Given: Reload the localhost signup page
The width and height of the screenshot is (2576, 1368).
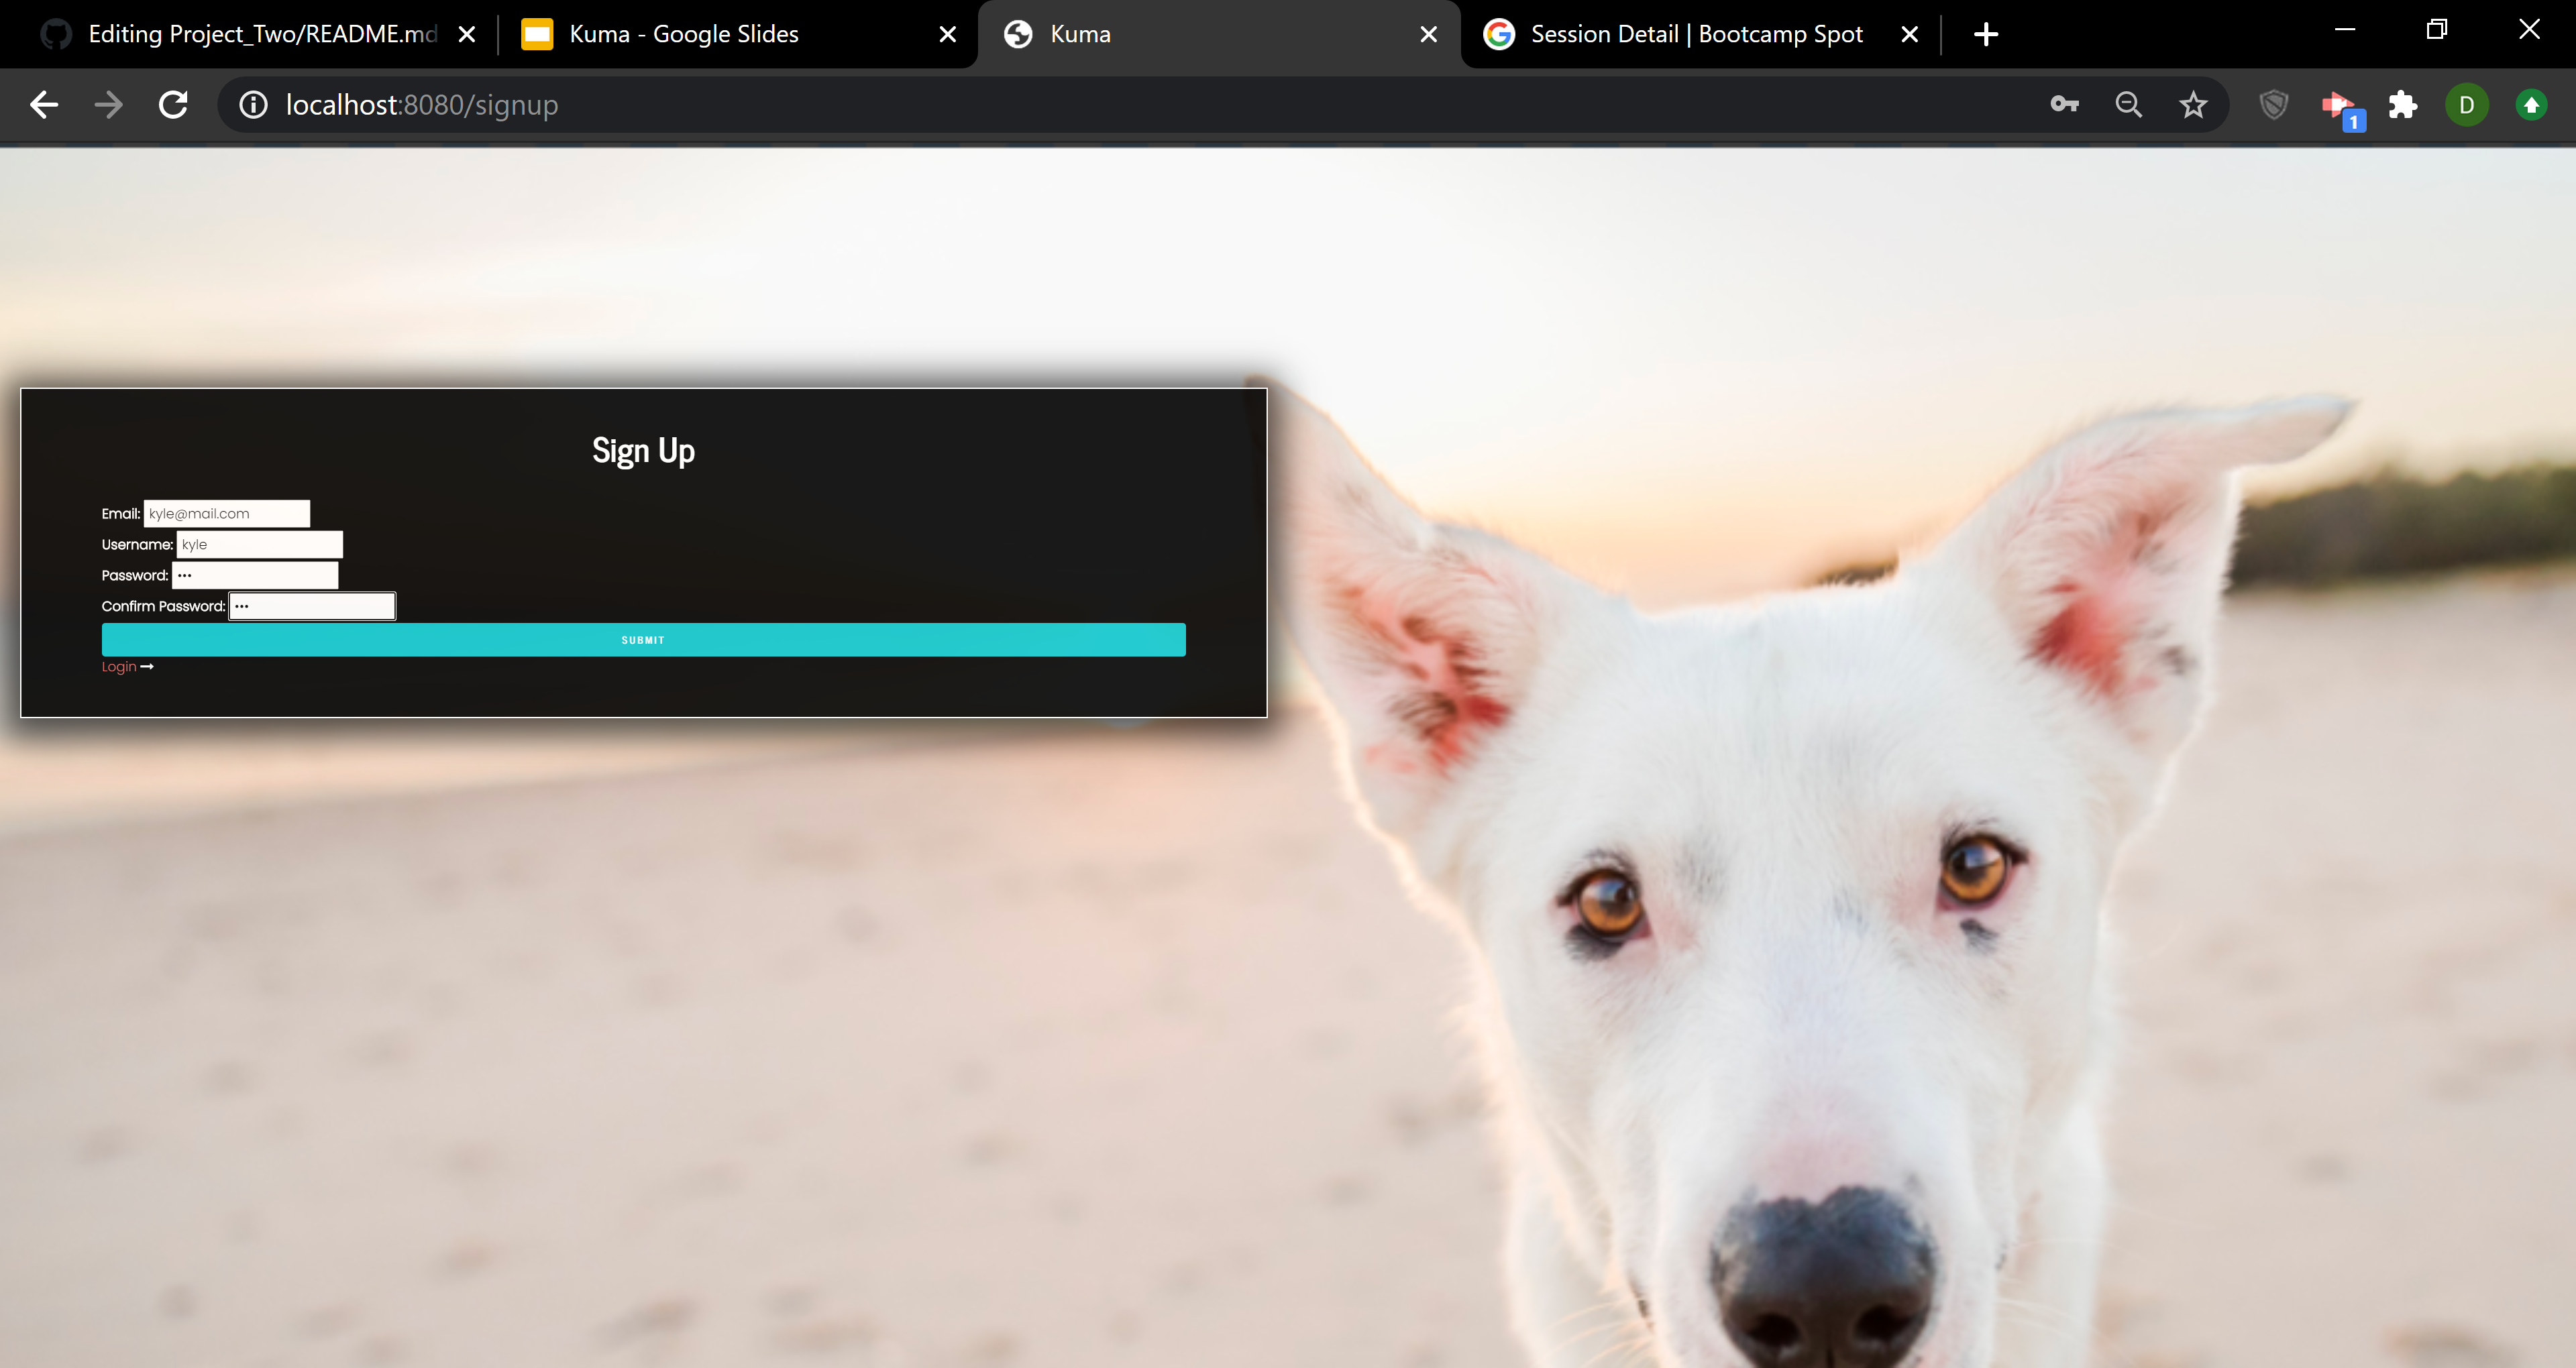Looking at the screenshot, I should (173, 105).
